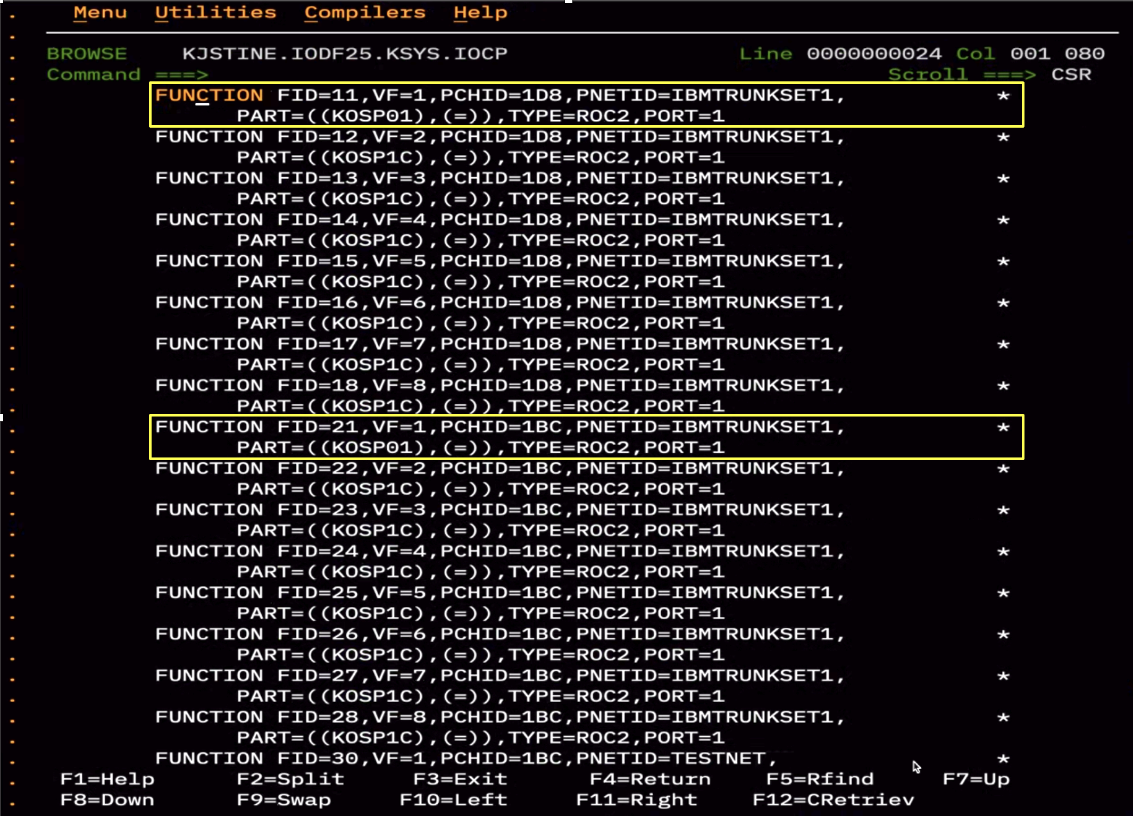
Task: Click PART=((KOSP1C) line under FID=28
Action: pos(481,738)
